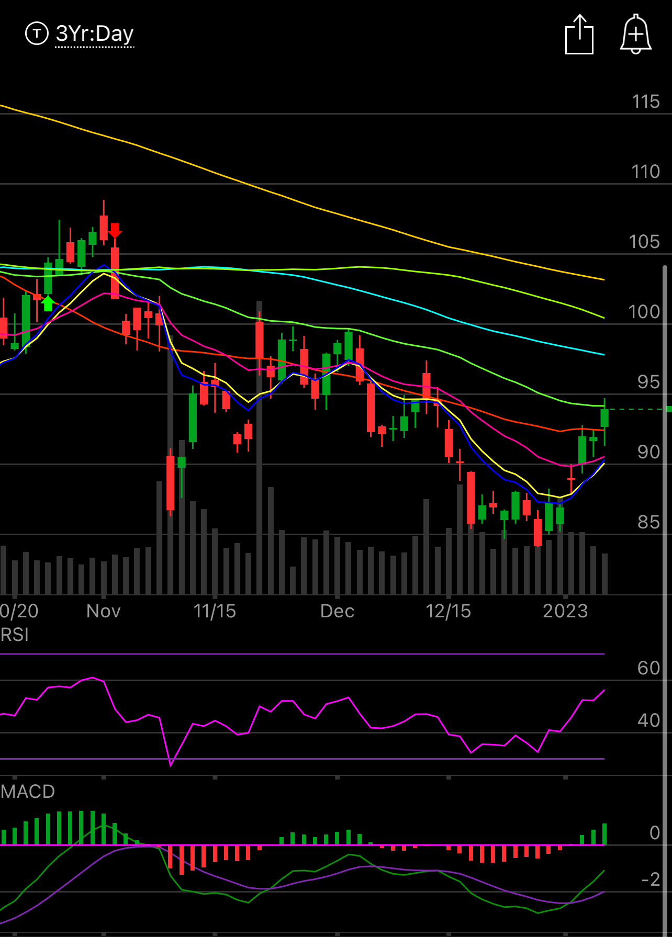This screenshot has width=672, height=937.
Task: Add an alert with the bell icon
Action: [636, 35]
